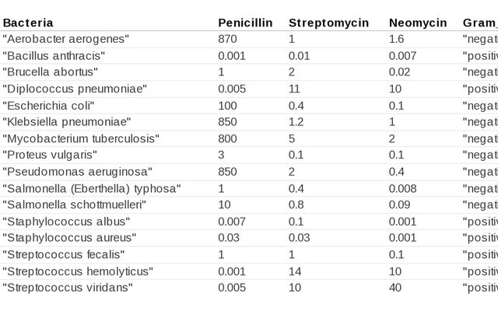
Task: Sort by the Streptomycin column header
Action: click(x=328, y=23)
